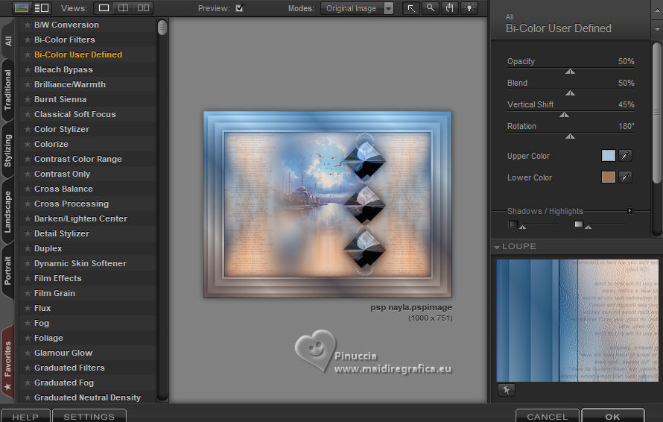Select the Contrast Color Range filter
663x422 pixels.
coord(77,159)
